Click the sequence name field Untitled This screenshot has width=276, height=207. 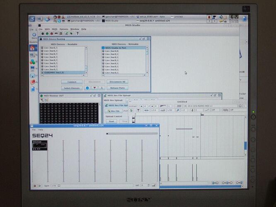tap(133, 106)
